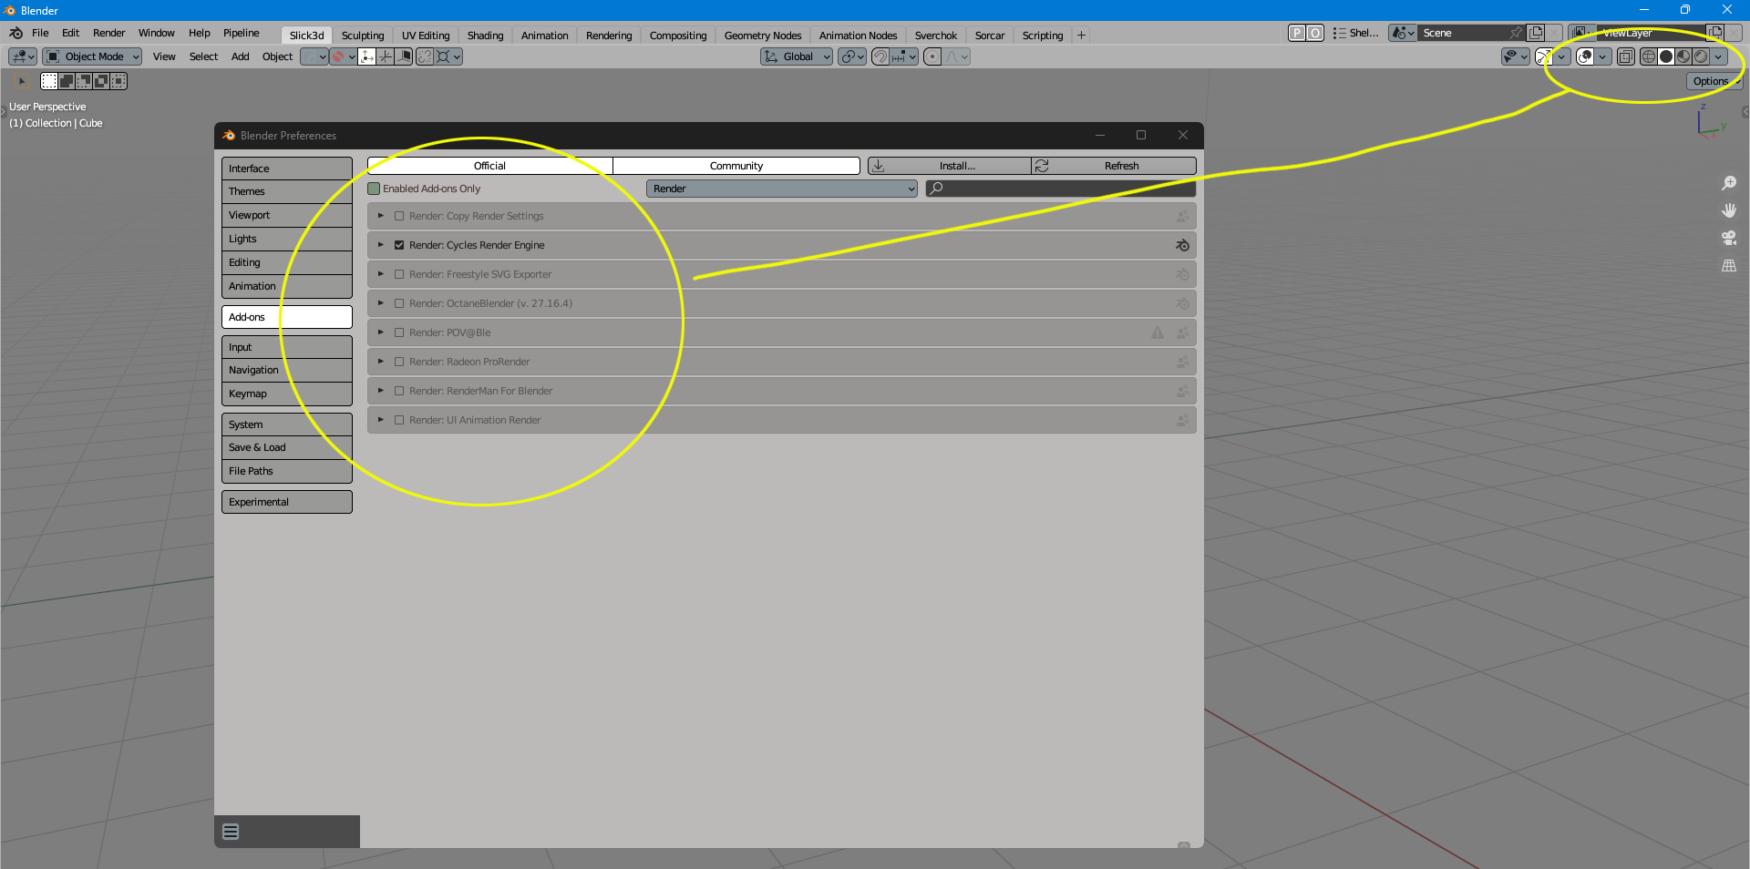The height and width of the screenshot is (869, 1750).
Task: Select the Community add-ons filter
Action: 736,166
